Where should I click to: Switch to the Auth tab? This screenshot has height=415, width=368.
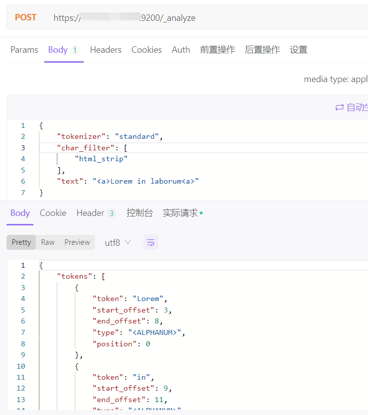(181, 50)
